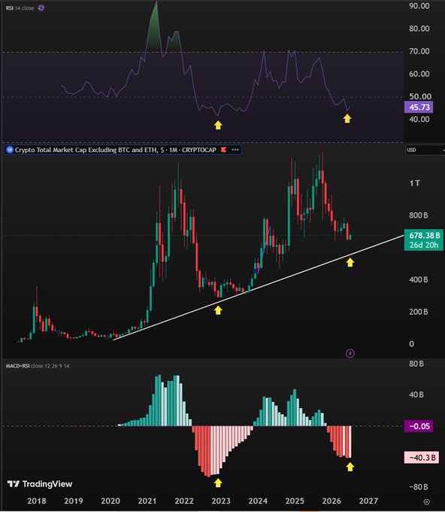
Task: Click the -0.05 purple value label
Action: coord(419,426)
